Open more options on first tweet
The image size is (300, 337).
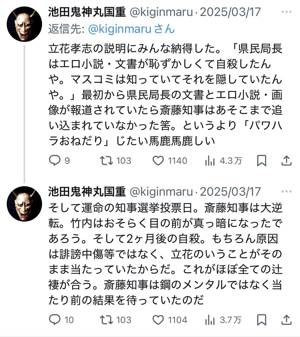click(x=286, y=12)
